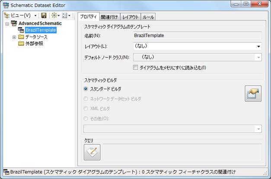Select the スタンダード ビルダ radio button
This screenshot has height=179, width=271.
pos(86,89)
